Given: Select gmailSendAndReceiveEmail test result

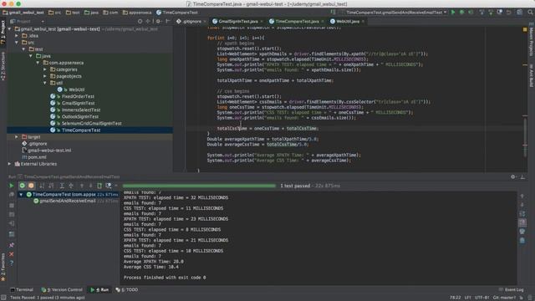Looking at the screenshot, I should (x=68, y=201).
